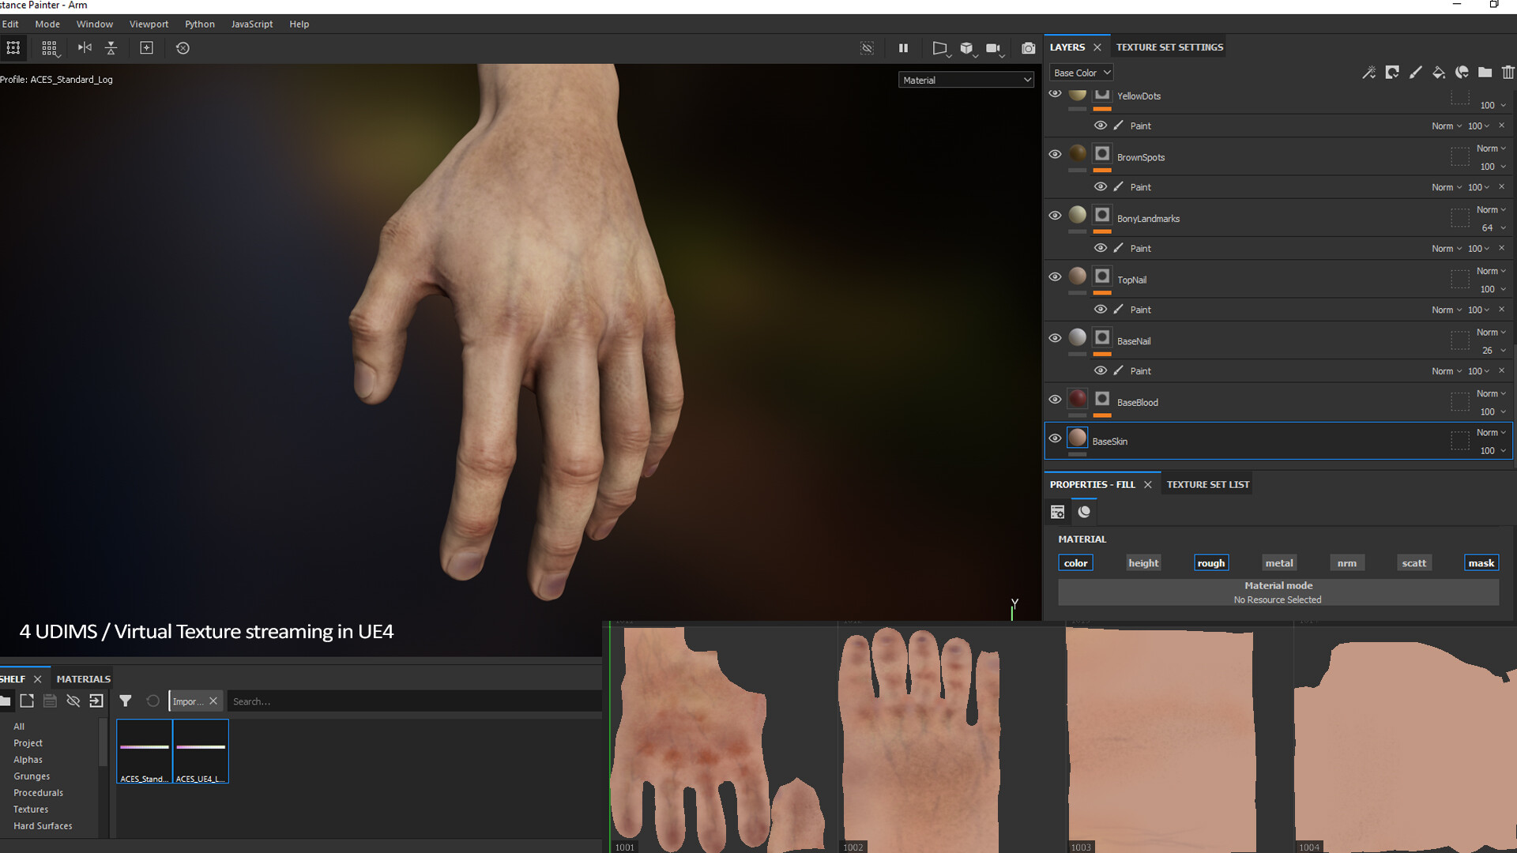Delete the selected layer with the trash icon

[1508, 72]
